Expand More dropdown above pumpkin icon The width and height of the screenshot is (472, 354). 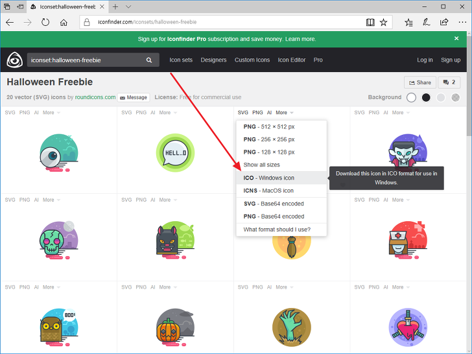point(168,287)
